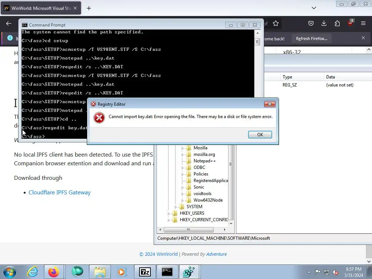Open the WinWorld footer link
The image size is (372, 279).
point(167,254)
